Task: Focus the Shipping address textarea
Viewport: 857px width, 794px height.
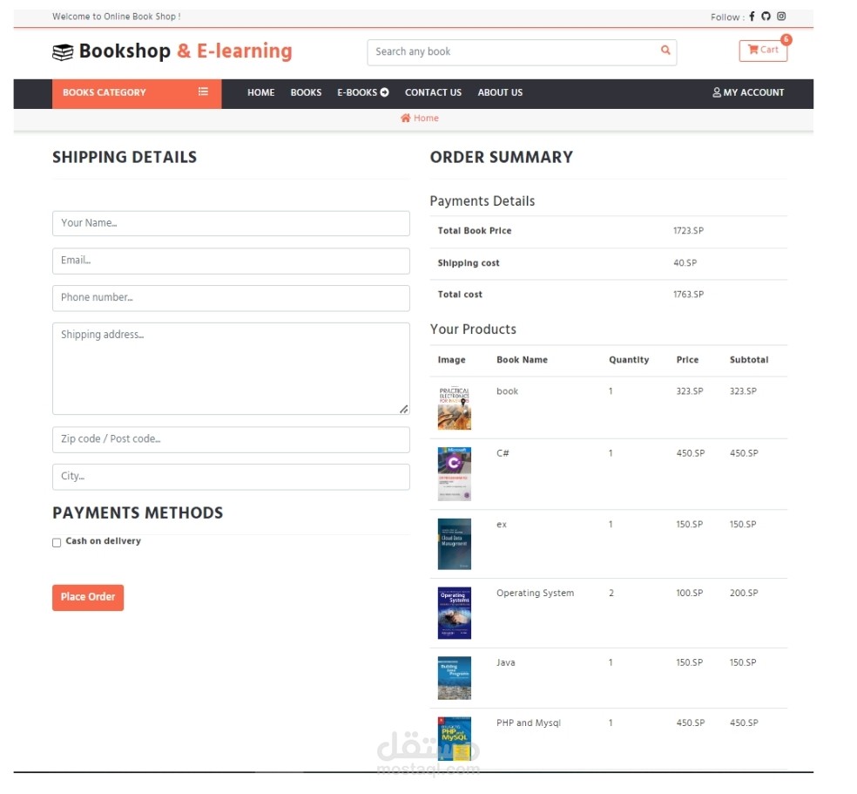Action: pyautogui.click(x=231, y=368)
